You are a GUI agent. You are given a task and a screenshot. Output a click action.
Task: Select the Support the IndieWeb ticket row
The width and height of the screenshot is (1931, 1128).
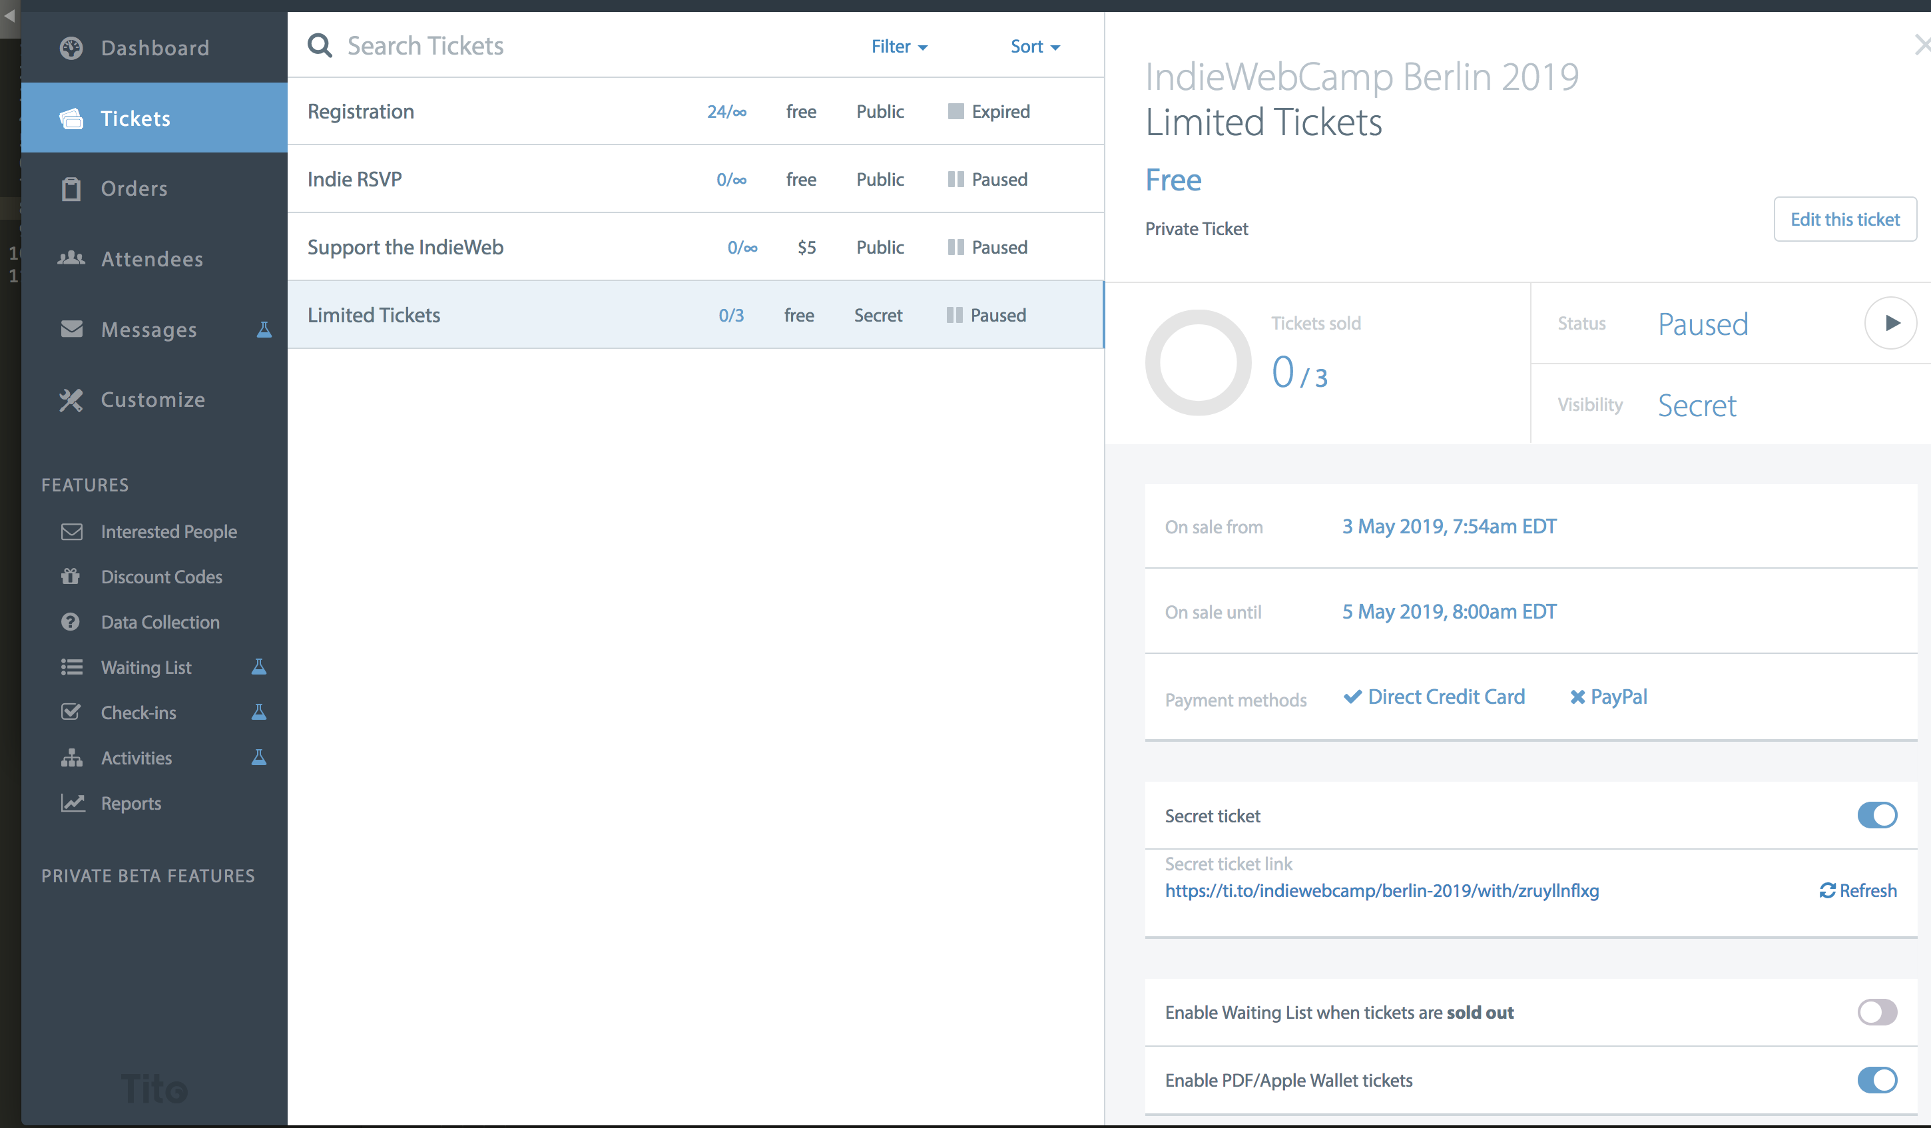695,247
